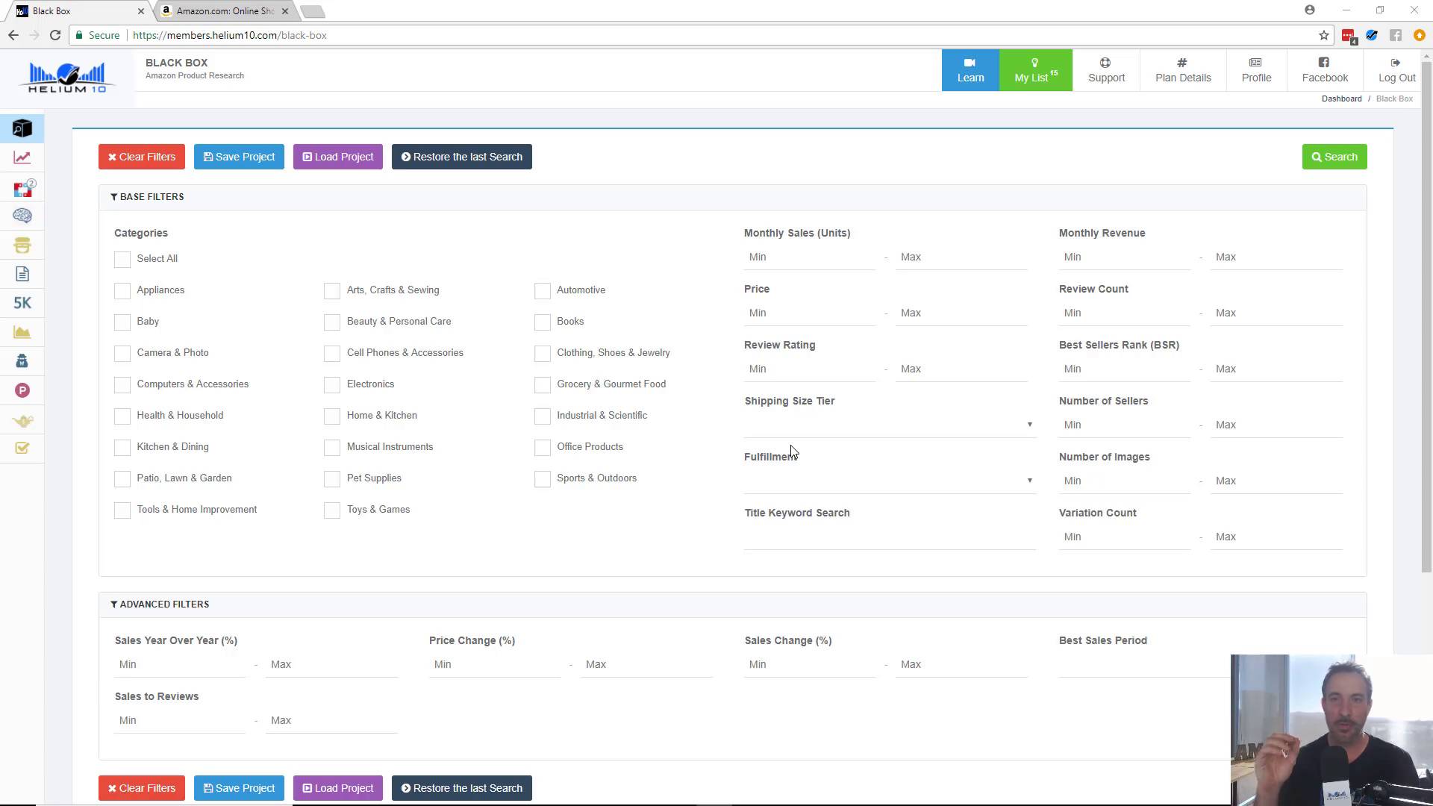Click the top Save Project button
Image resolution: width=1433 pixels, height=806 pixels.
[239, 157]
